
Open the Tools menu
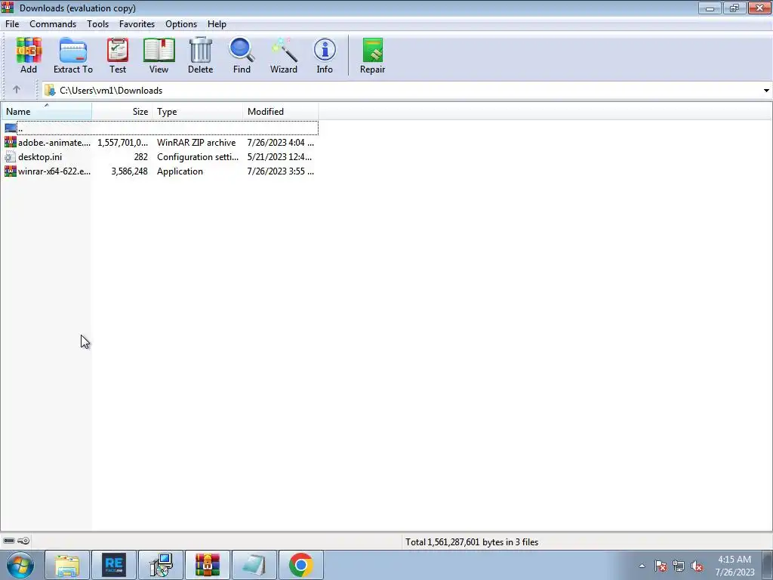[x=97, y=23]
